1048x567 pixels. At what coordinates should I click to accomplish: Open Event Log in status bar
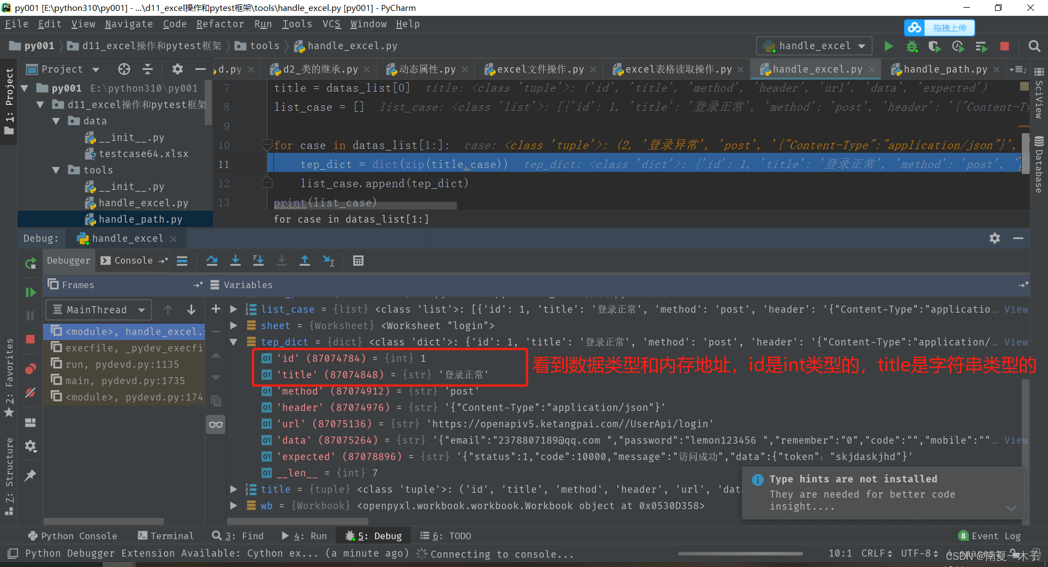coord(990,536)
